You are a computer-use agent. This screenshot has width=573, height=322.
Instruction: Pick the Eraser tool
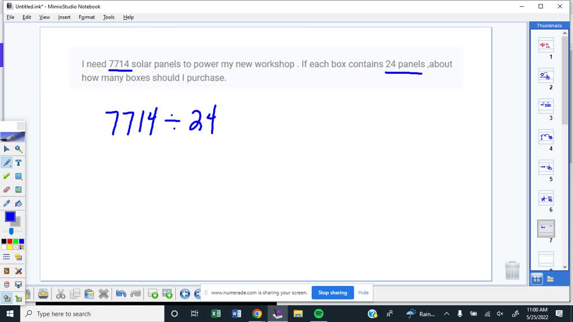pyautogui.click(x=6, y=190)
